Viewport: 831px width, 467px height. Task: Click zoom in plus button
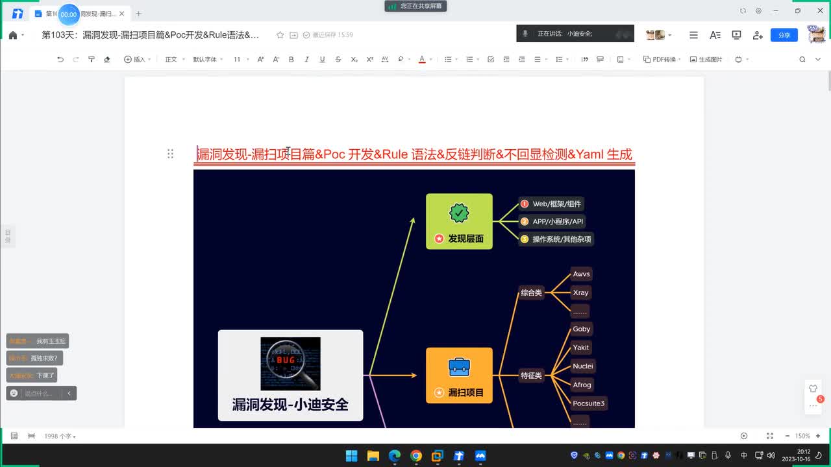click(x=819, y=436)
